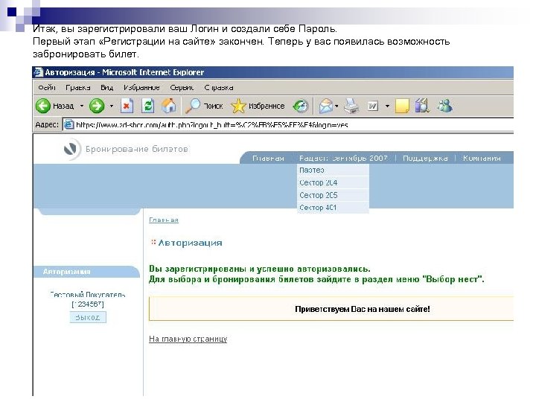Open the Правка menu
Viewport: 536px width, 402px height.
[x=78, y=88]
